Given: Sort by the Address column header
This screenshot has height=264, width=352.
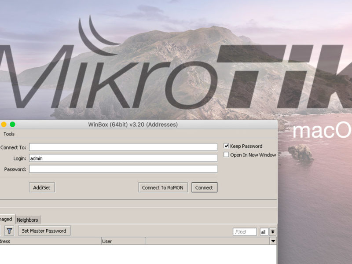Looking at the screenshot, I should tap(51, 241).
